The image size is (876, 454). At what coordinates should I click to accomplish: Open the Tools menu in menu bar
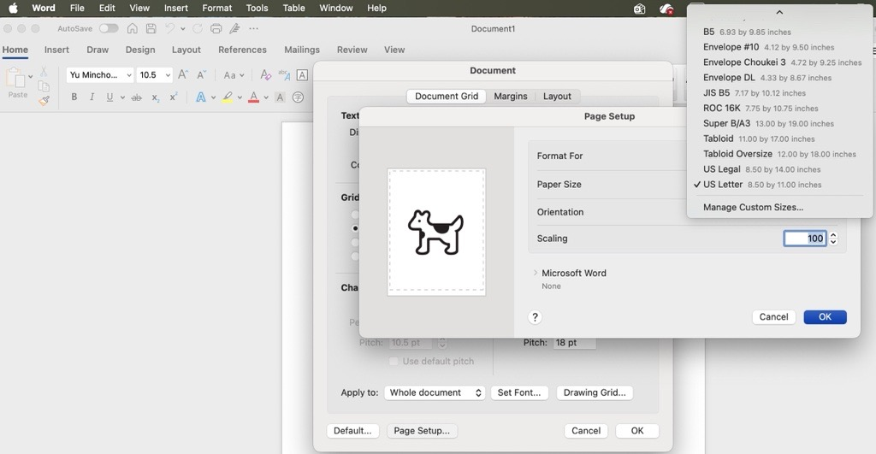(257, 8)
